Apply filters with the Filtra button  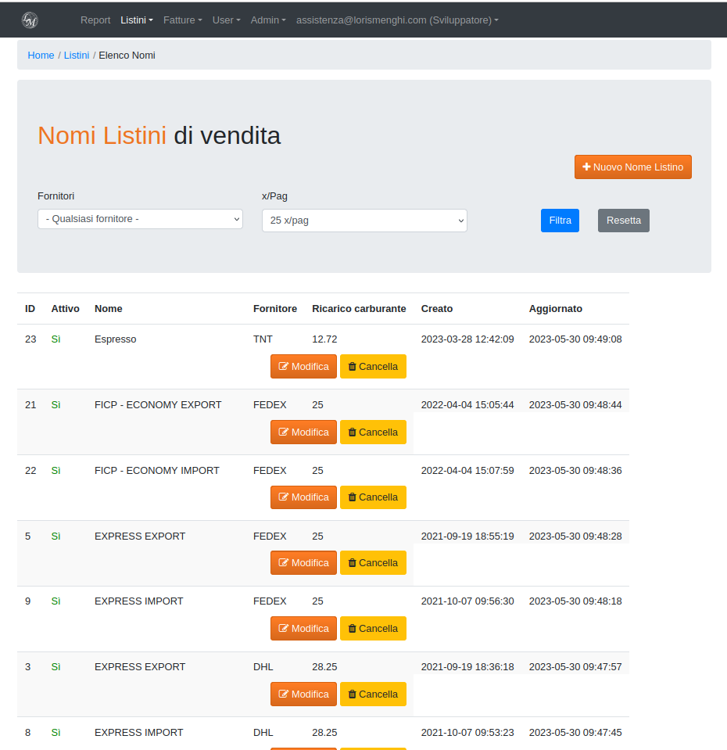pos(560,221)
